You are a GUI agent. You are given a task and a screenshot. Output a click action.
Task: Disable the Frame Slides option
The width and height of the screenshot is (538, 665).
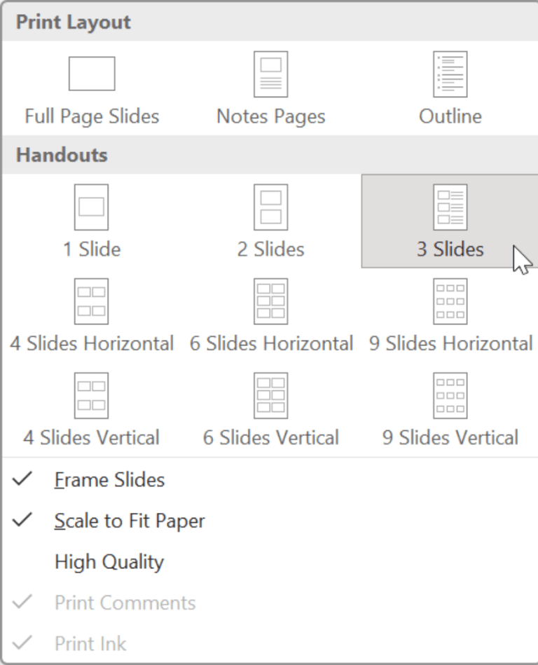[x=109, y=479]
